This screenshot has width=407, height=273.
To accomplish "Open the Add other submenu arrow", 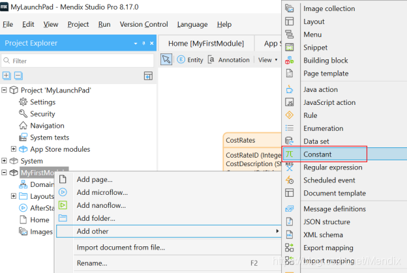I will click(277, 231).
